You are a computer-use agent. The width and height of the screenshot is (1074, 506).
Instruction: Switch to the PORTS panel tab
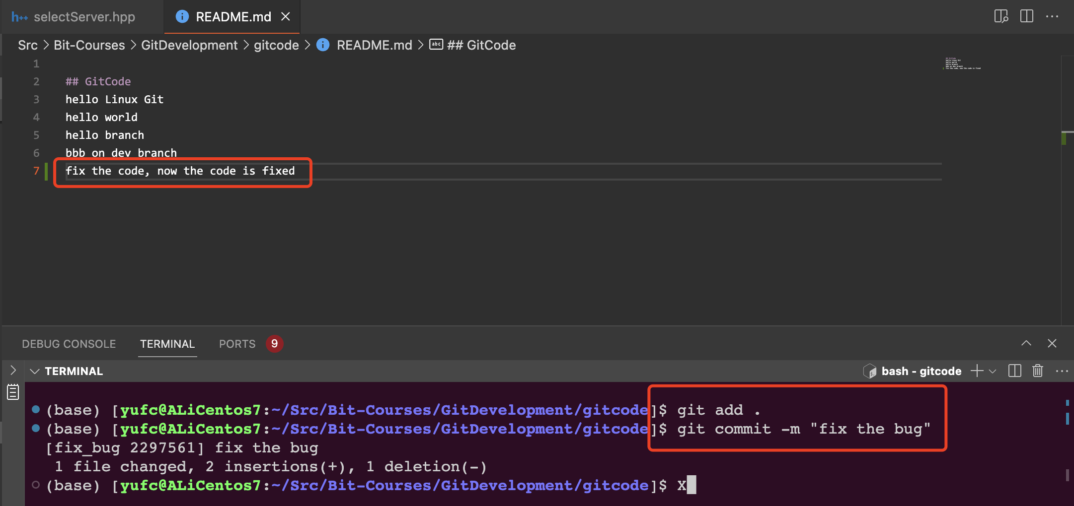tap(237, 344)
